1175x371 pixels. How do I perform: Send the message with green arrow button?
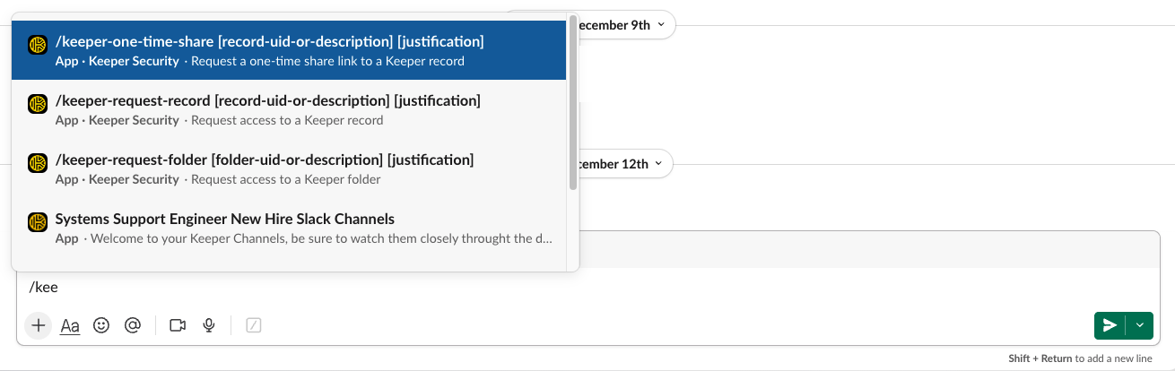(x=1110, y=325)
